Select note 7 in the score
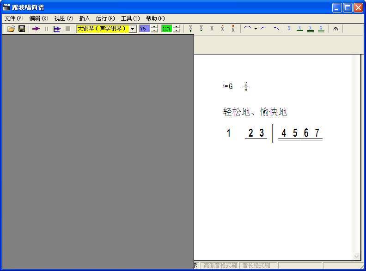Image resolution: width=366 pixels, height=271 pixels. pyautogui.click(x=317, y=133)
